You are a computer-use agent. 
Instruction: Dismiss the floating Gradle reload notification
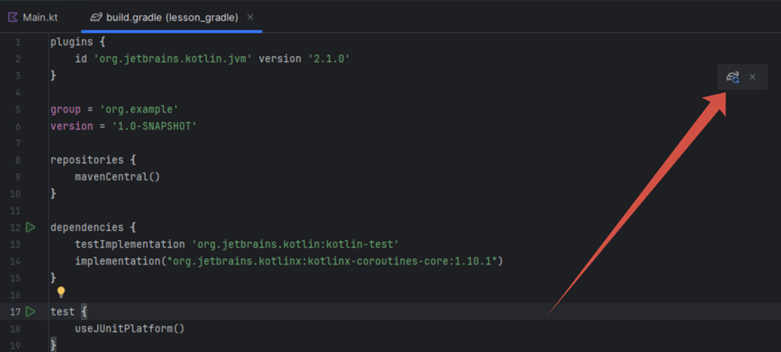tap(752, 77)
